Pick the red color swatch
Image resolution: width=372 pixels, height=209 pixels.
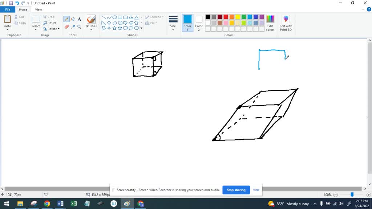[226, 17]
